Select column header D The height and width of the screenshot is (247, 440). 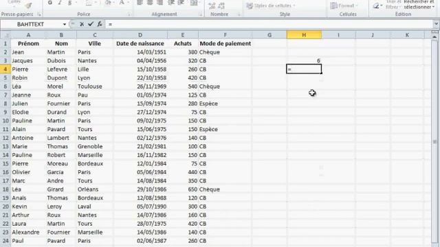coord(140,35)
